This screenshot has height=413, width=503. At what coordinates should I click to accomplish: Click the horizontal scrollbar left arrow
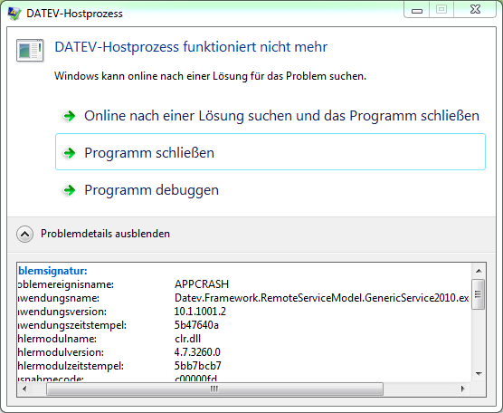[24, 389]
